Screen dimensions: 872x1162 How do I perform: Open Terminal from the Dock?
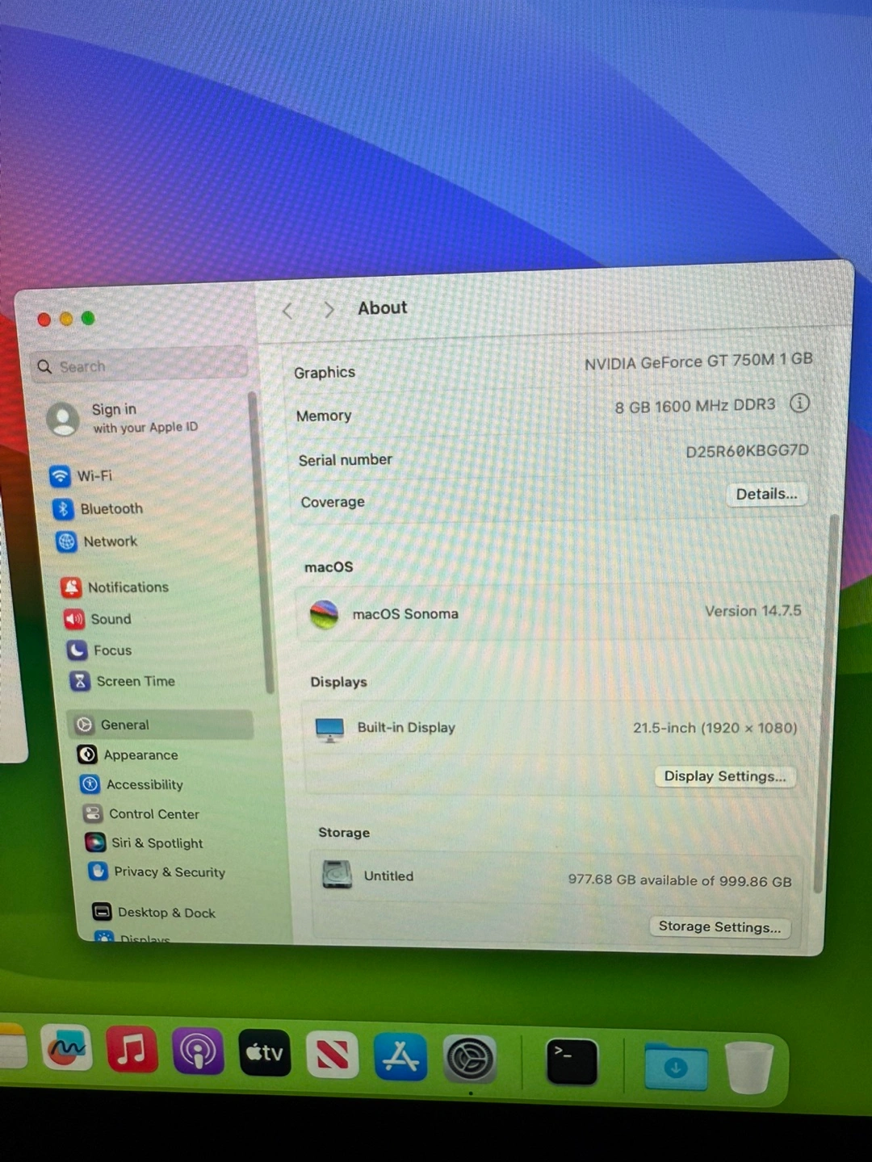coord(572,1062)
